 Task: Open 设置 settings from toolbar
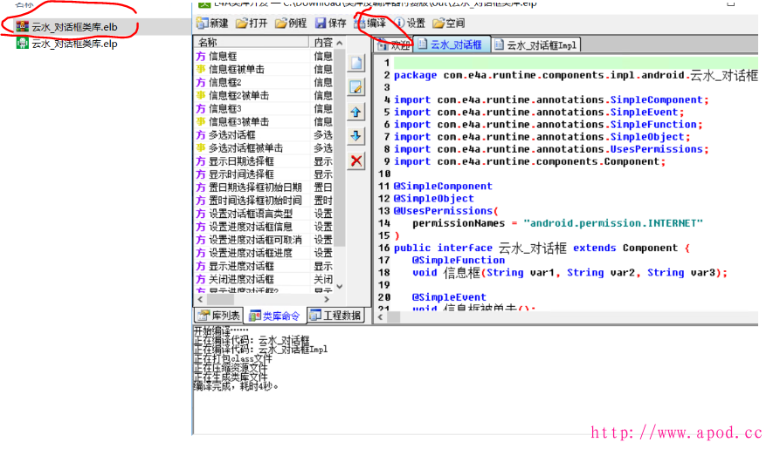point(410,23)
